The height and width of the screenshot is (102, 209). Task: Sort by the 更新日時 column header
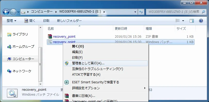[x=121, y=28]
